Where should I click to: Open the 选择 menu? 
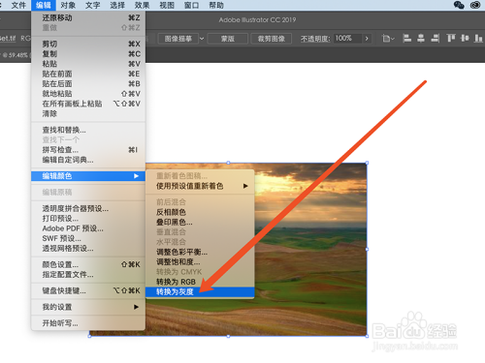117,5
